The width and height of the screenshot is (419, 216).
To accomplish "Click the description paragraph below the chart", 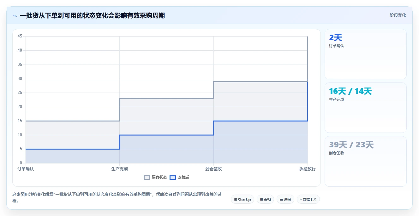I will 117,197.
